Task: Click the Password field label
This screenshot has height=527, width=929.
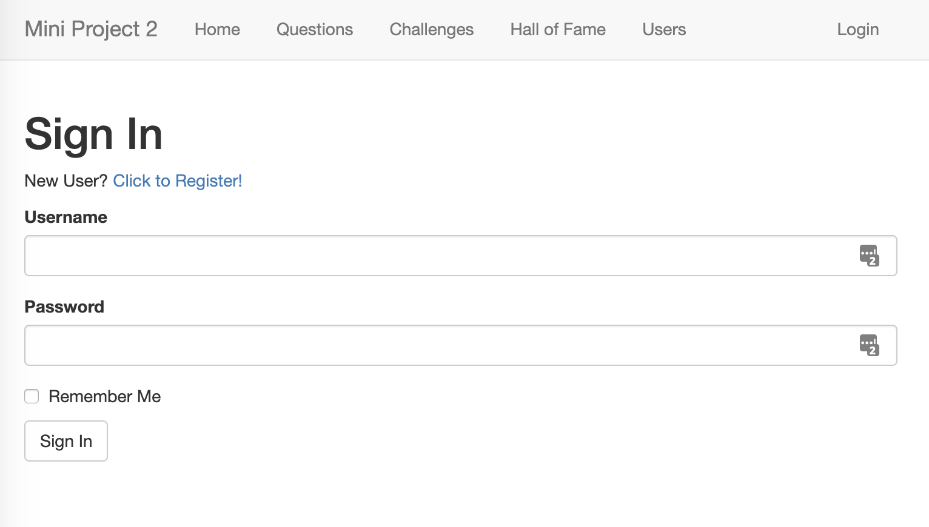Action: [x=64, y=307]
